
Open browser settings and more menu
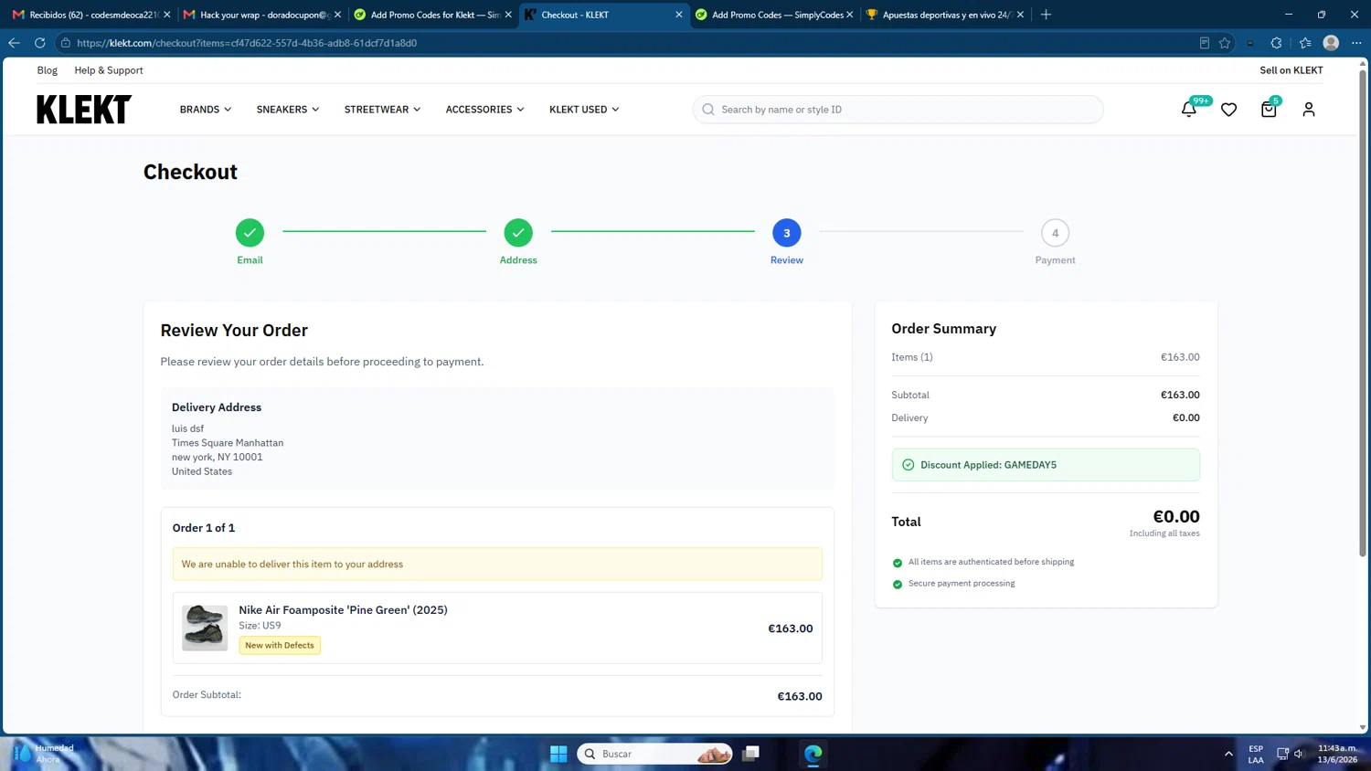[1356, 43]
